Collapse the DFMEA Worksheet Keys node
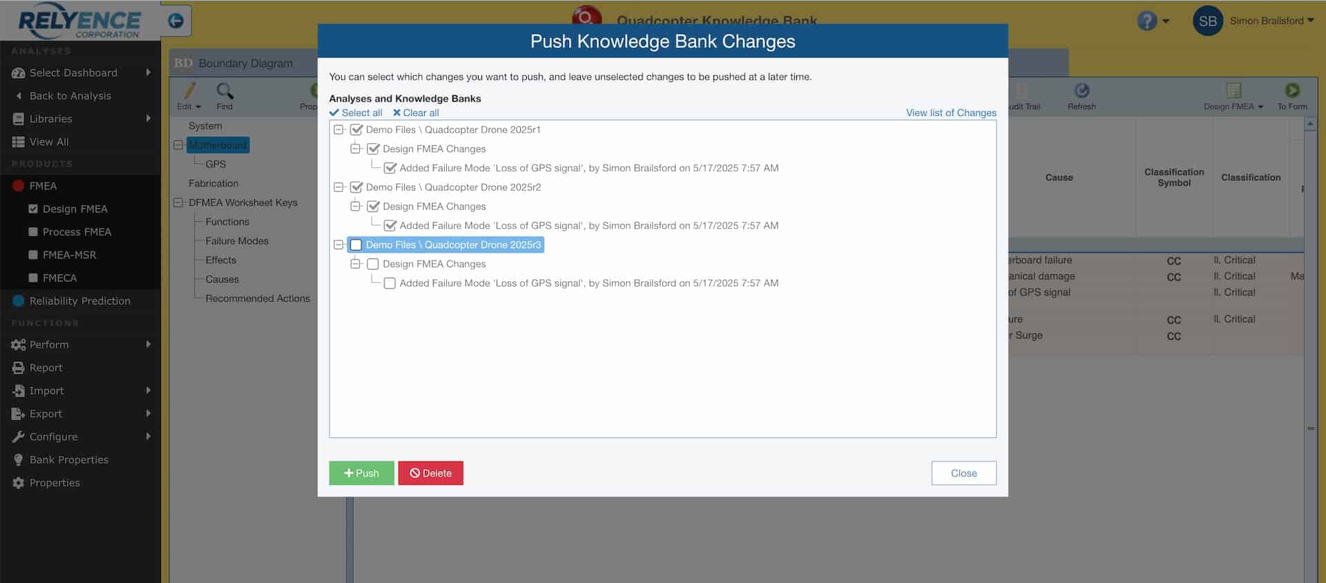This screenshot has width=1326, height=583. click(x=178, y=202)
